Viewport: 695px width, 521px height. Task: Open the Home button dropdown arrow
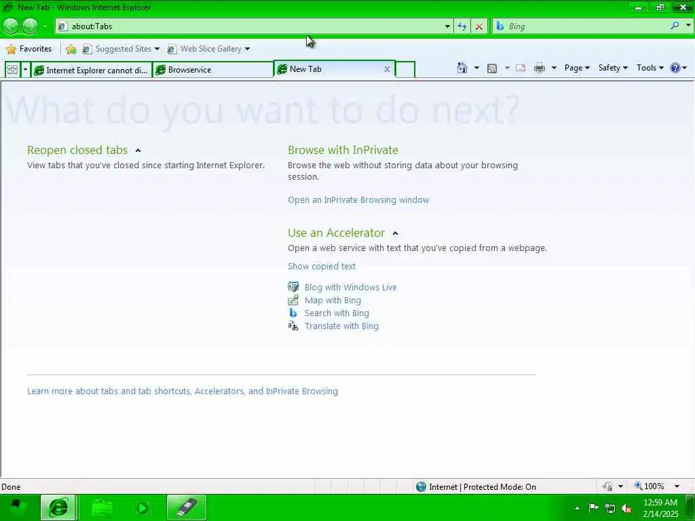(476, 68)
